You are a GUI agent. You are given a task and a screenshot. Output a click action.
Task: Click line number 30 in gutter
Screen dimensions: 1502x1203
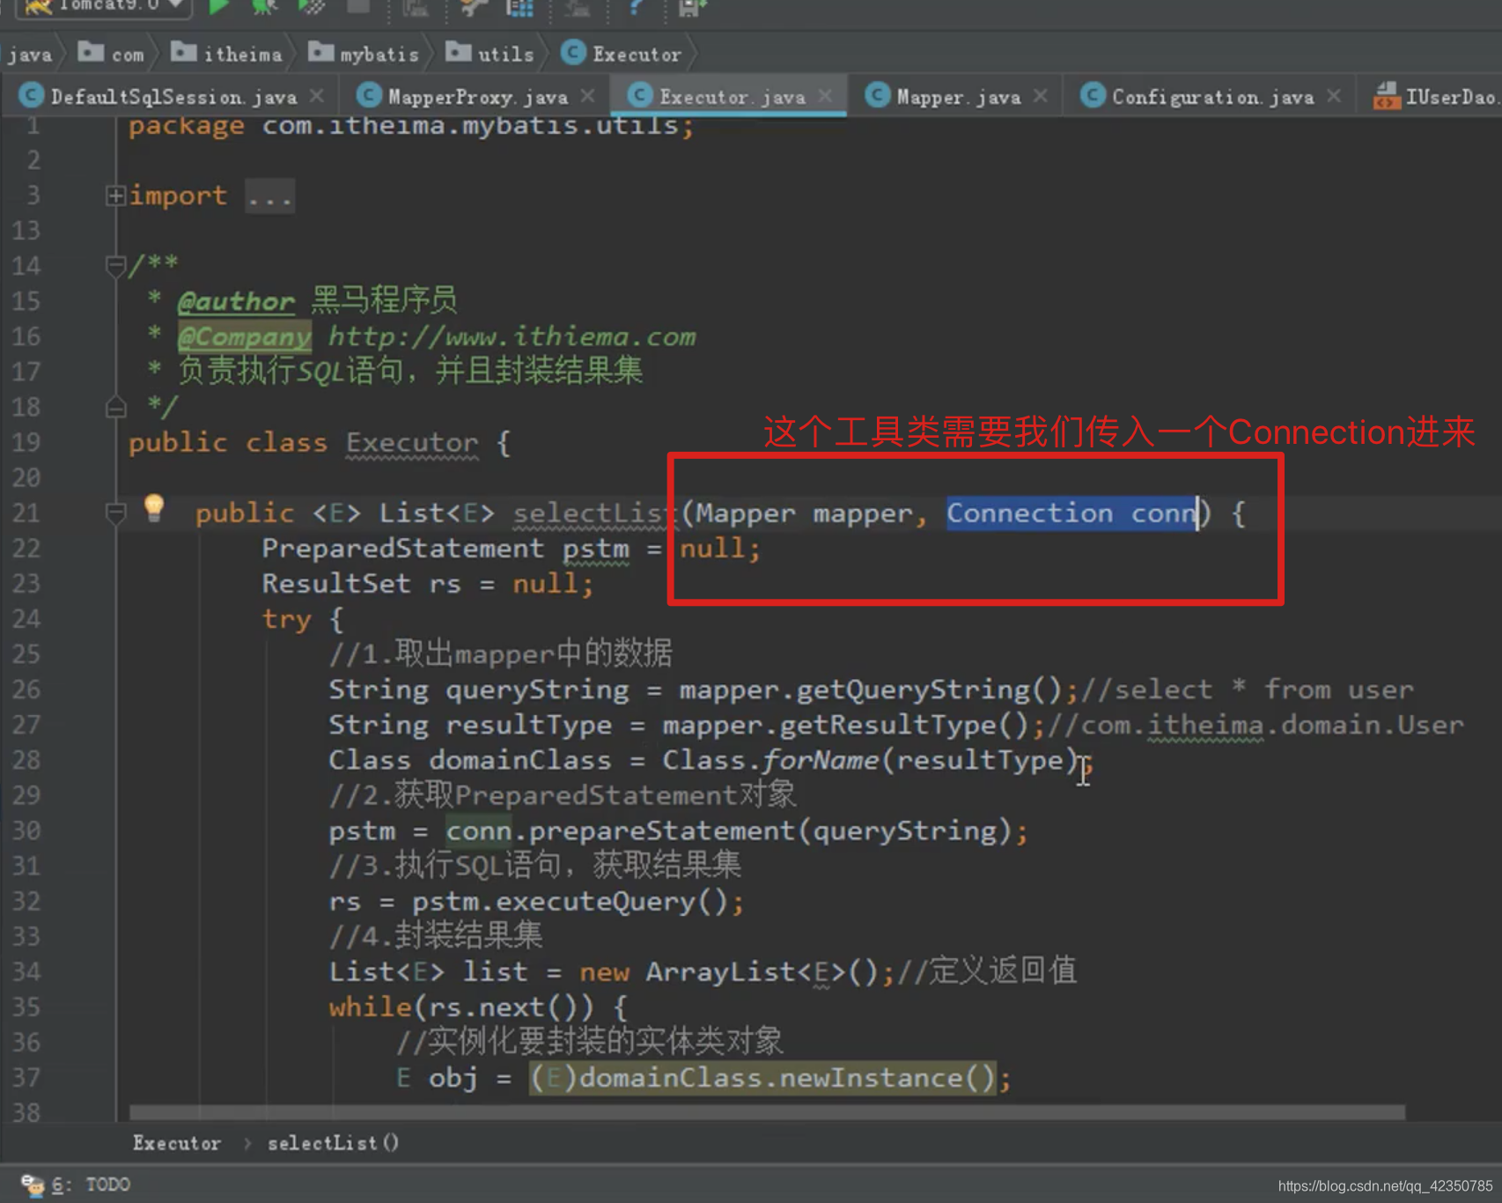coord(26,830)
